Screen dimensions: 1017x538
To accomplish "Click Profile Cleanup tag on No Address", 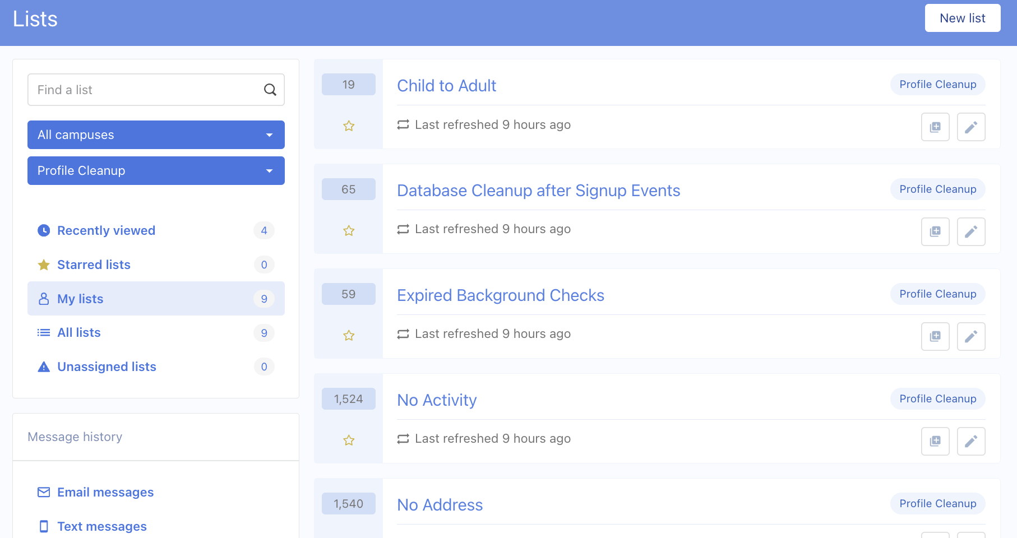I will pos(938,504).
